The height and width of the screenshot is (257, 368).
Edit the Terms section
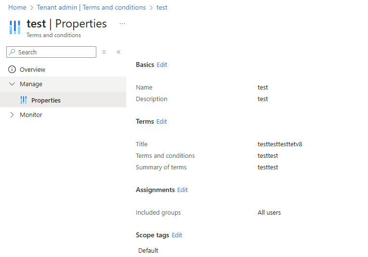pos(161,121)
